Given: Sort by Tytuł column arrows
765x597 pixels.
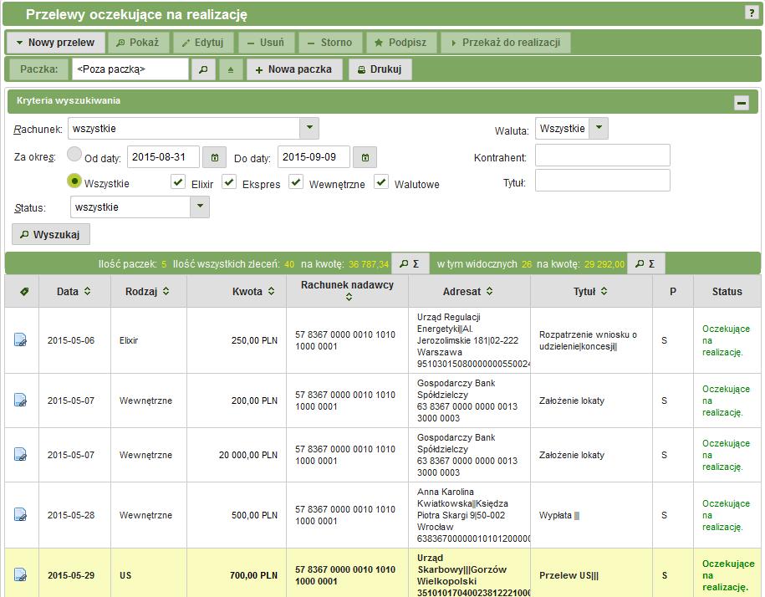Looking at the screenshot, I should (604, 291).
